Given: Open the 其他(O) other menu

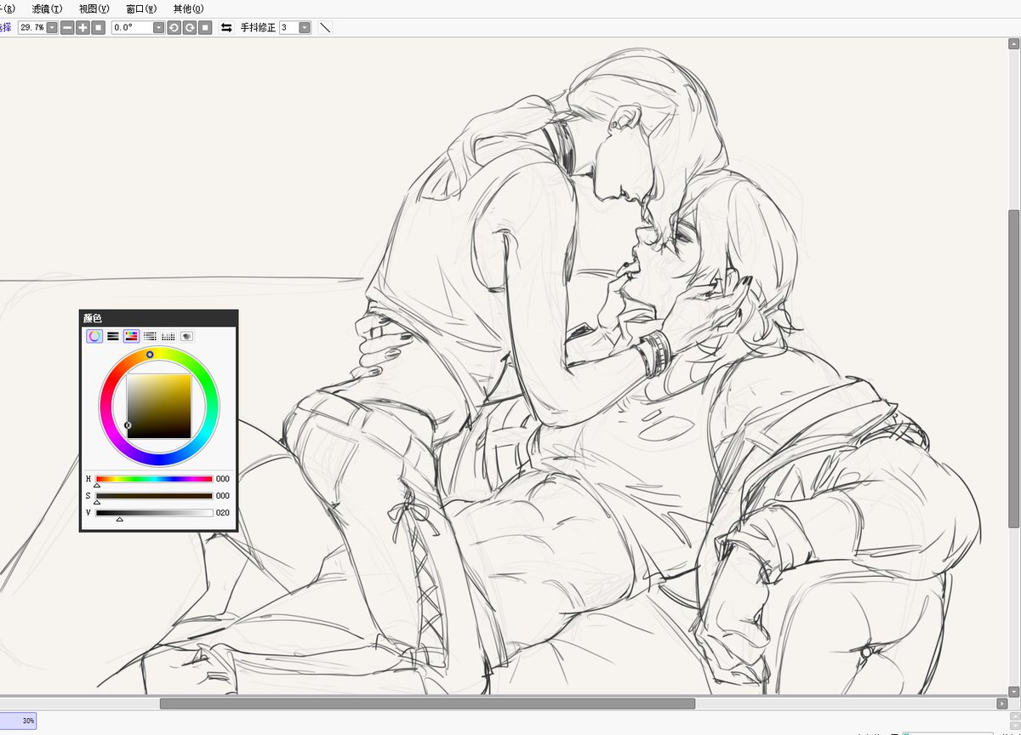Looking at the screenshot, I should click(188, 9).
